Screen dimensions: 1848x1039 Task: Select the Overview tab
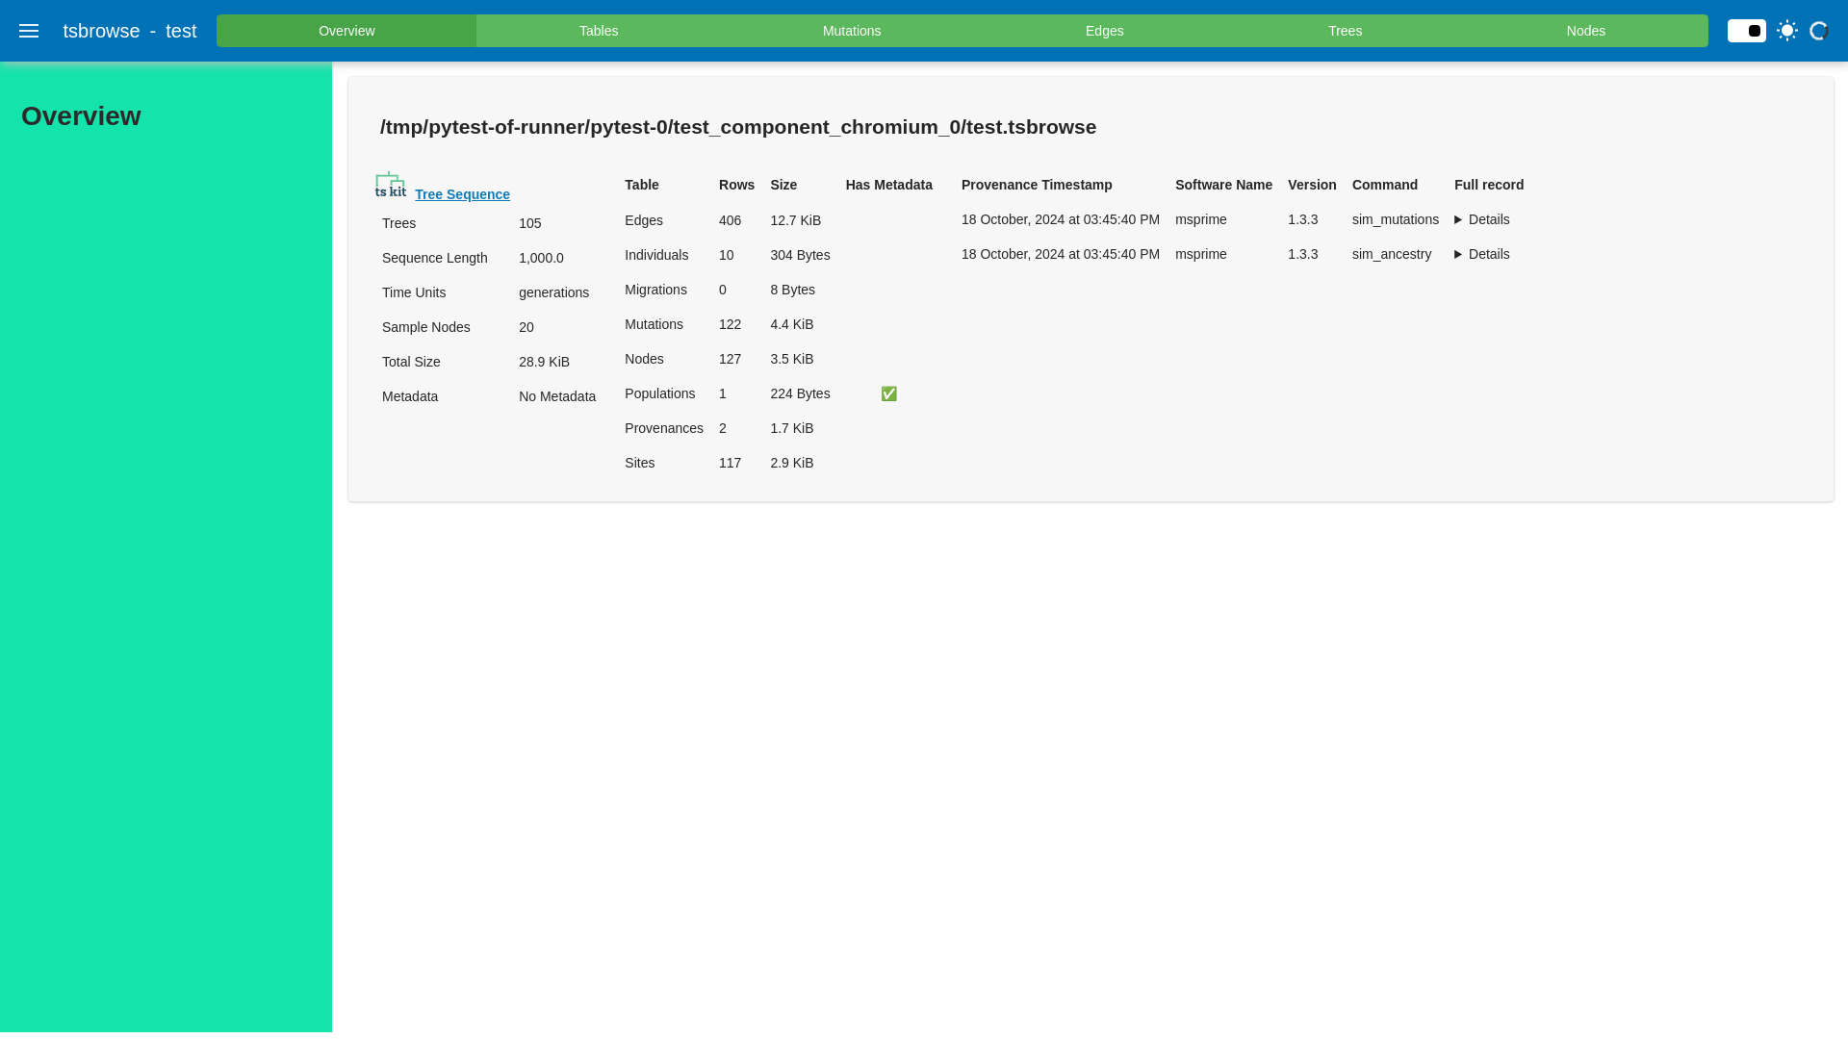pos(346,31)
